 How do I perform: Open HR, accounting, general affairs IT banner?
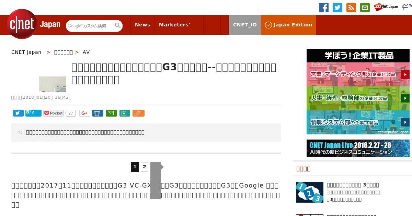(358, 98)
